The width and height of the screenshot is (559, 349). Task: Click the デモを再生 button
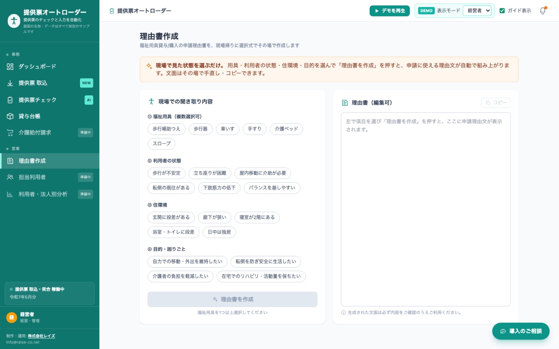pyautogui.click(x=390, y=11)
